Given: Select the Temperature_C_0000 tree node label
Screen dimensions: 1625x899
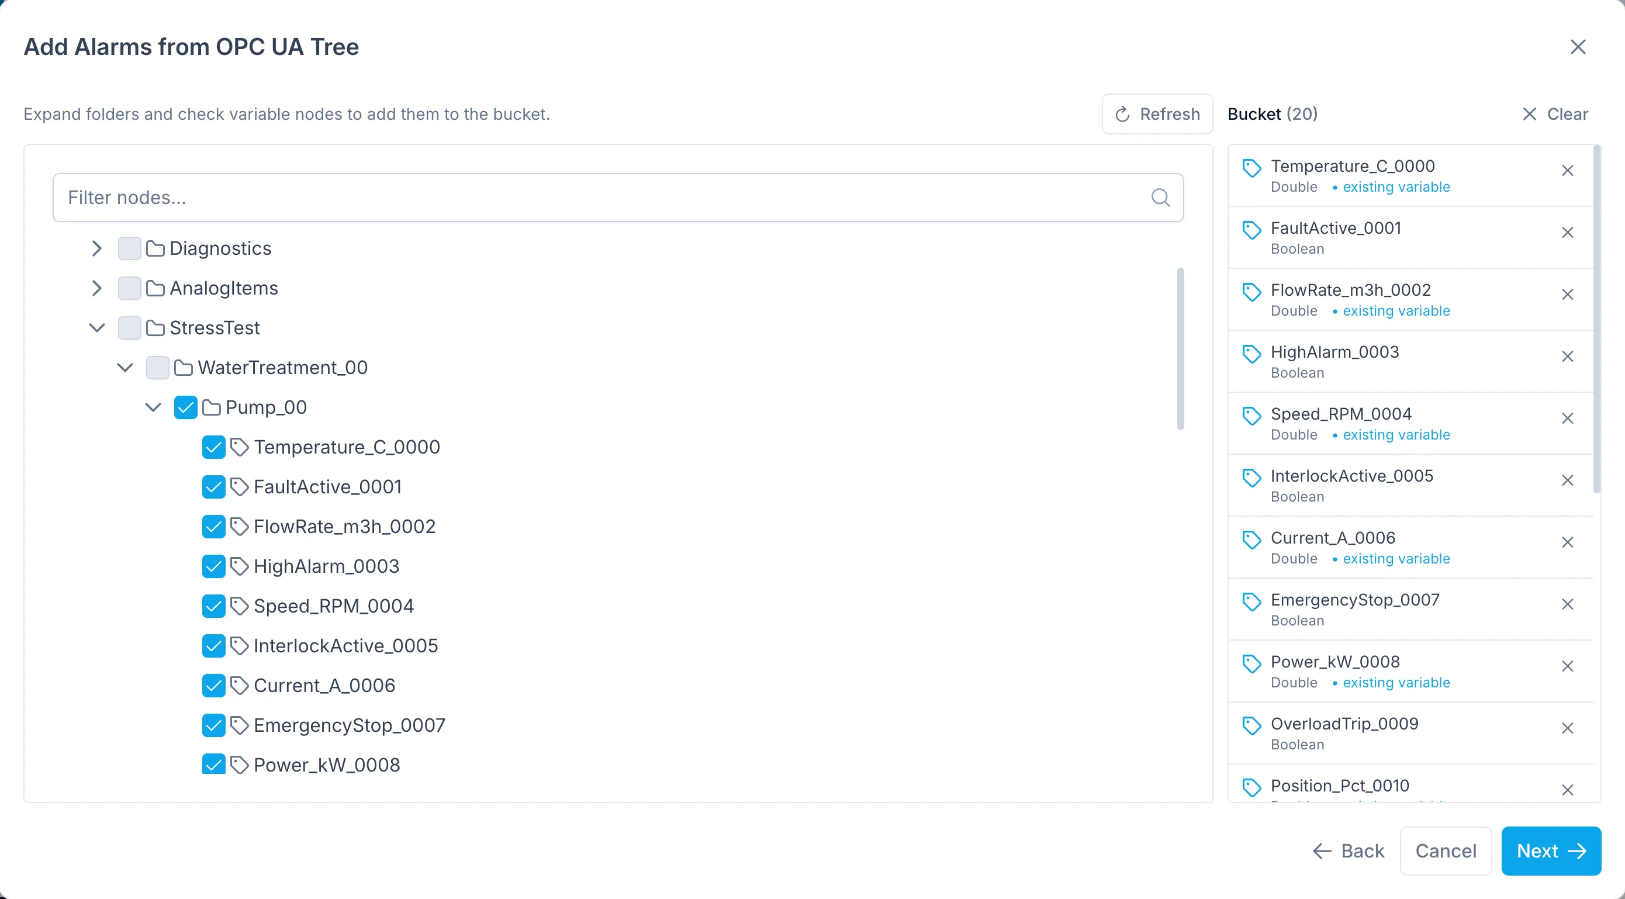Looking at the screenshot, I should pyautogui.click(x=347, y=447).
